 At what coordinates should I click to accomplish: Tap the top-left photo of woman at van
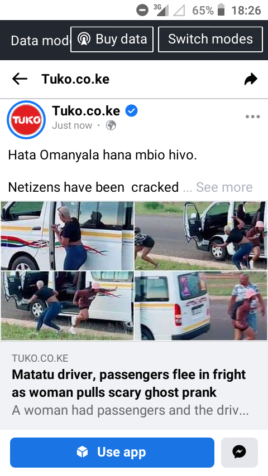pos(67,236)
